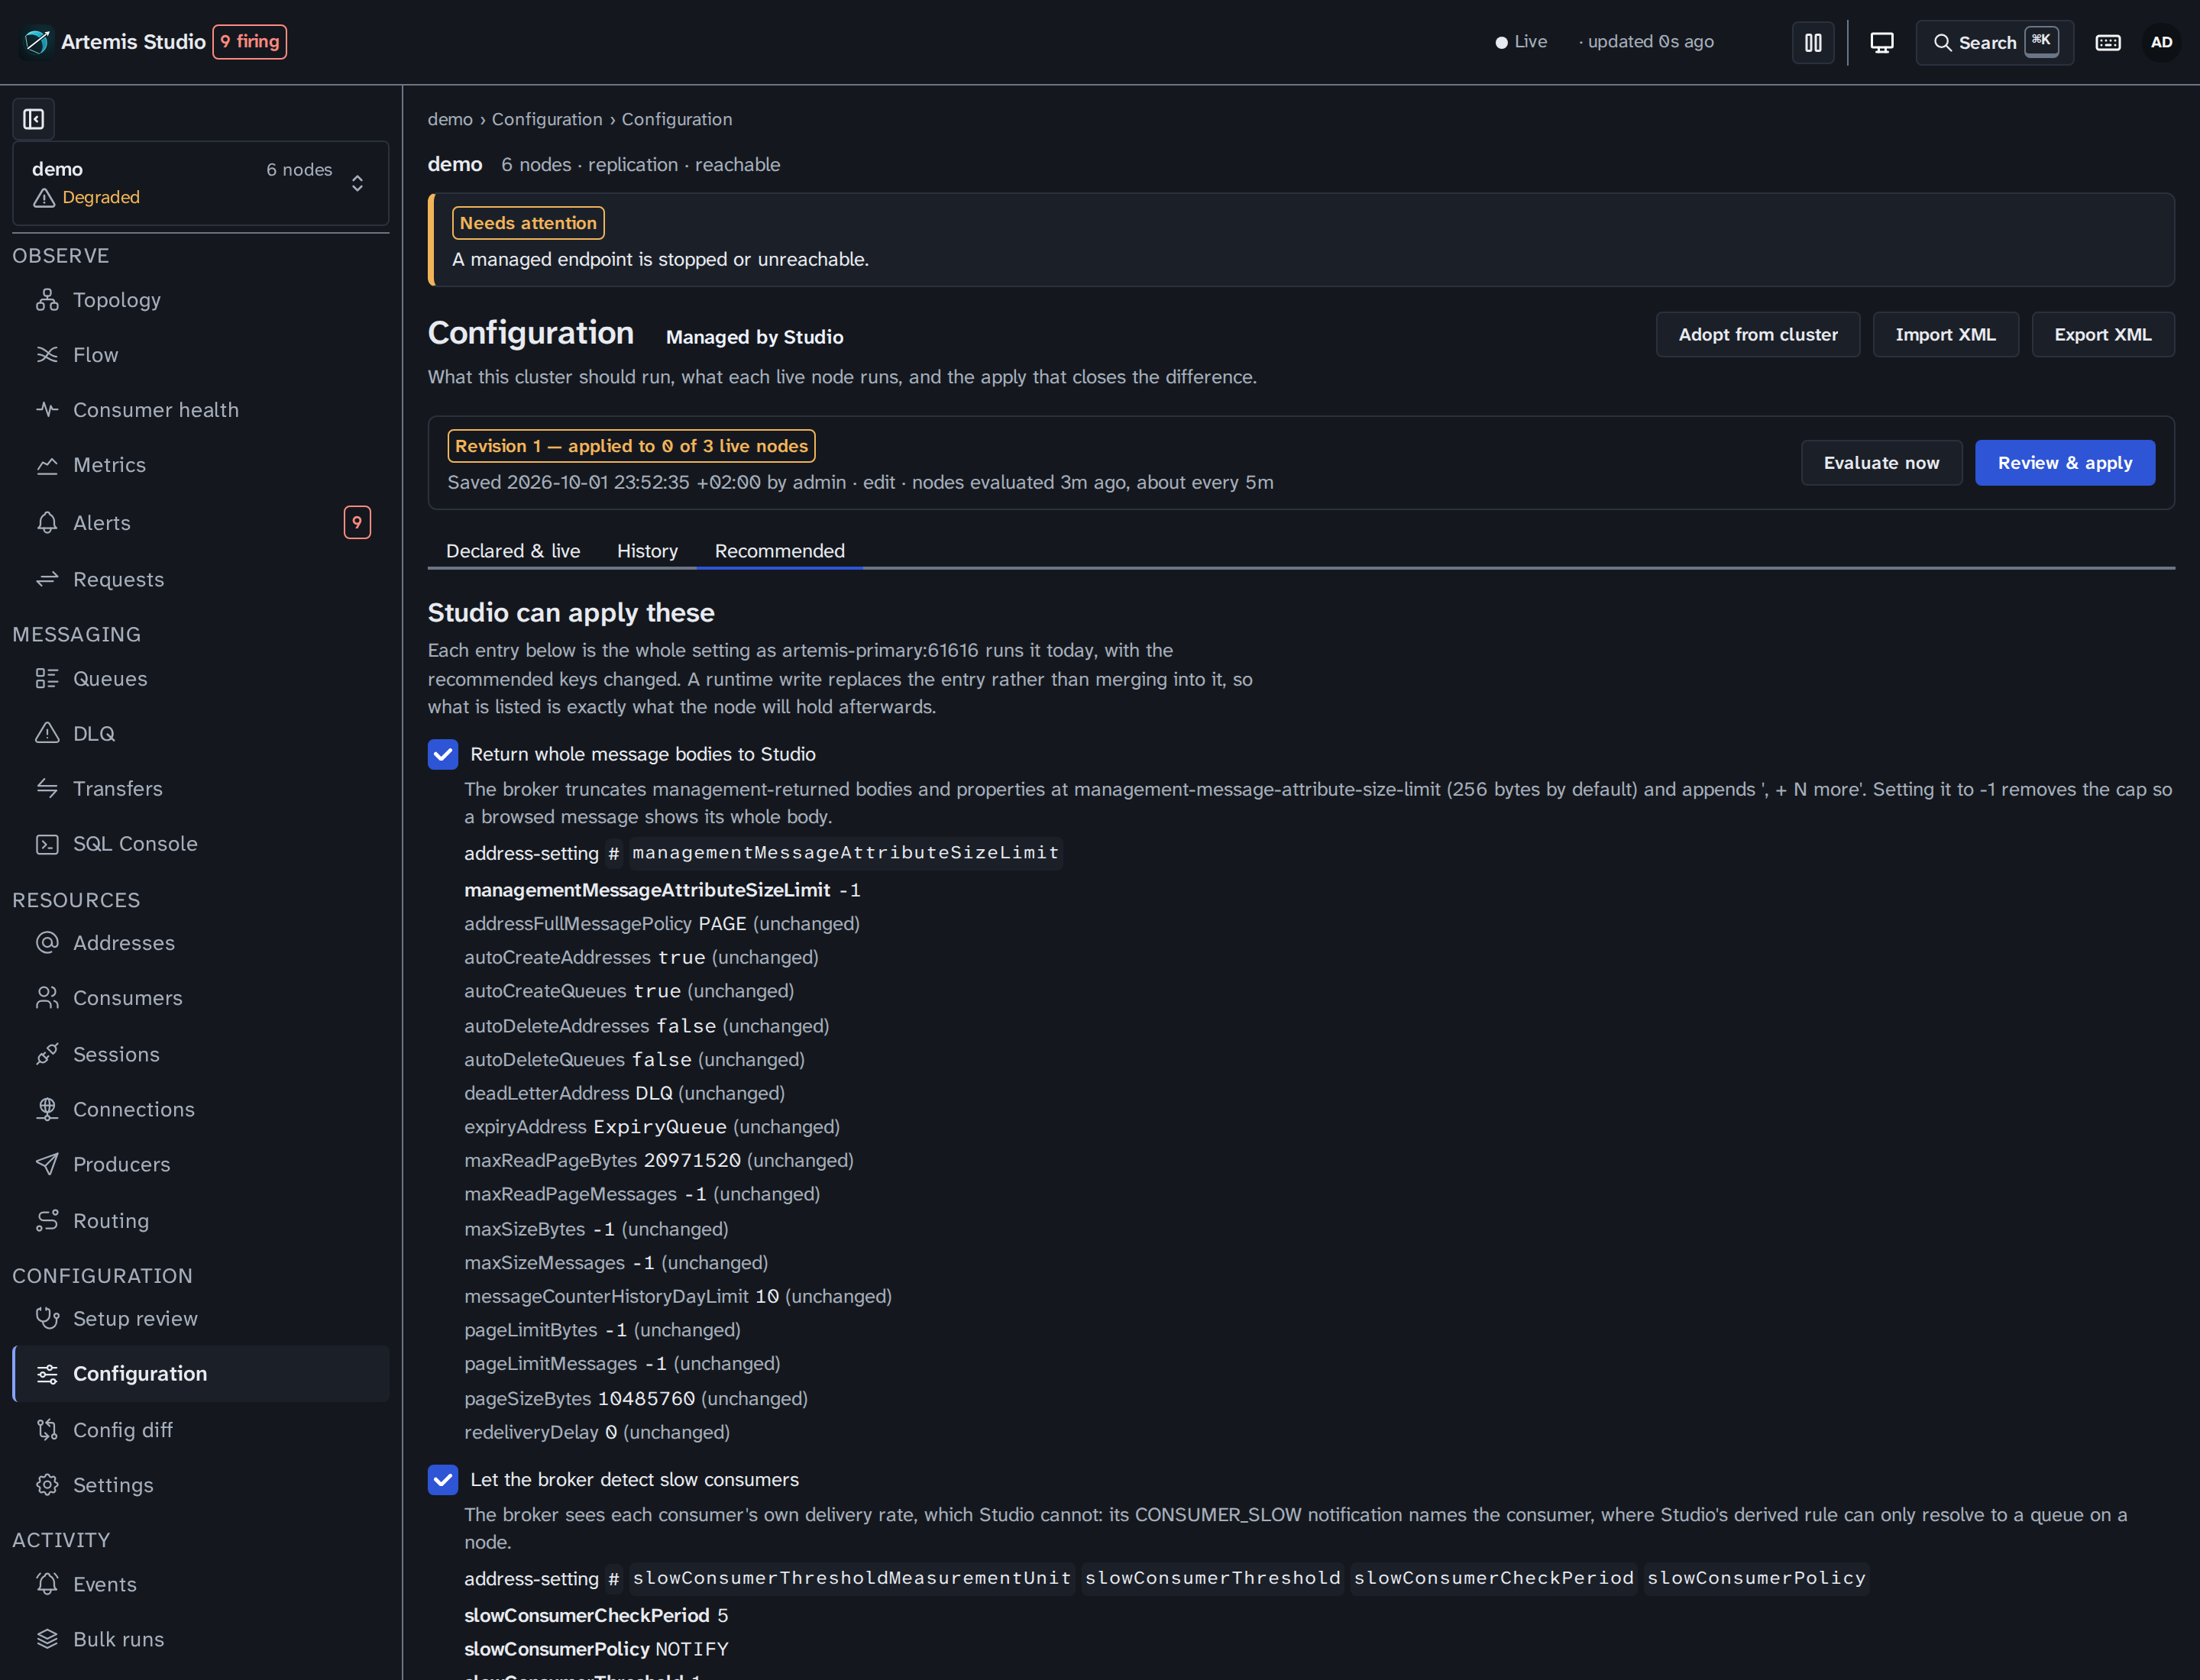
Task: Click the Needs attention badge
Action: 529,223
